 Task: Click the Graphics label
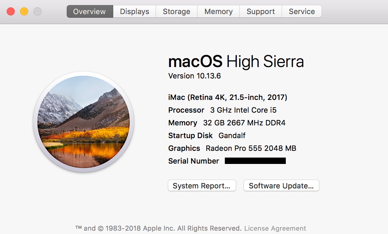(x=184, y=148)
